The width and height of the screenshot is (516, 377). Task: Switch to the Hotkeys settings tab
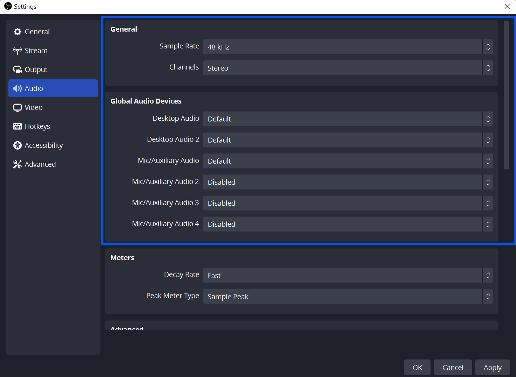(x=53, y=126)
